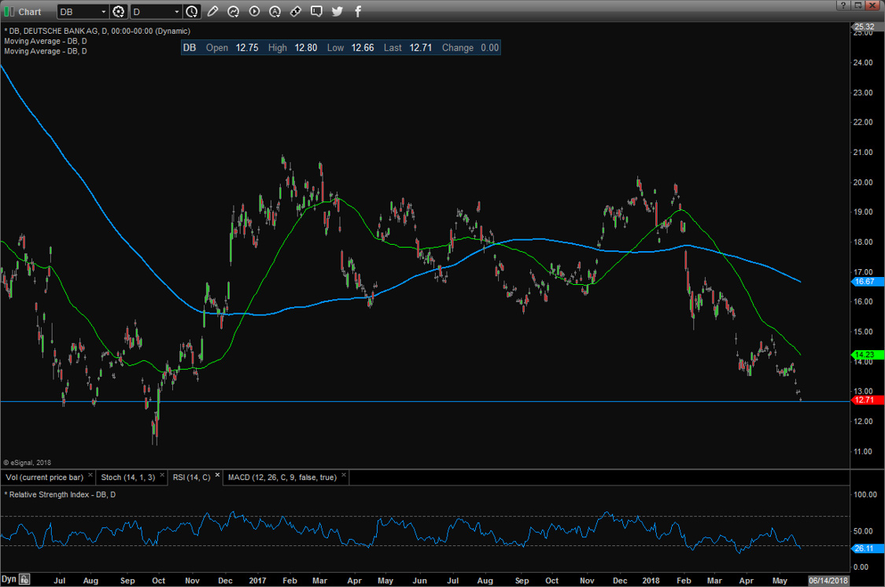
Task: Select the pencil drawing tool
Action: (x=212, y=11)
